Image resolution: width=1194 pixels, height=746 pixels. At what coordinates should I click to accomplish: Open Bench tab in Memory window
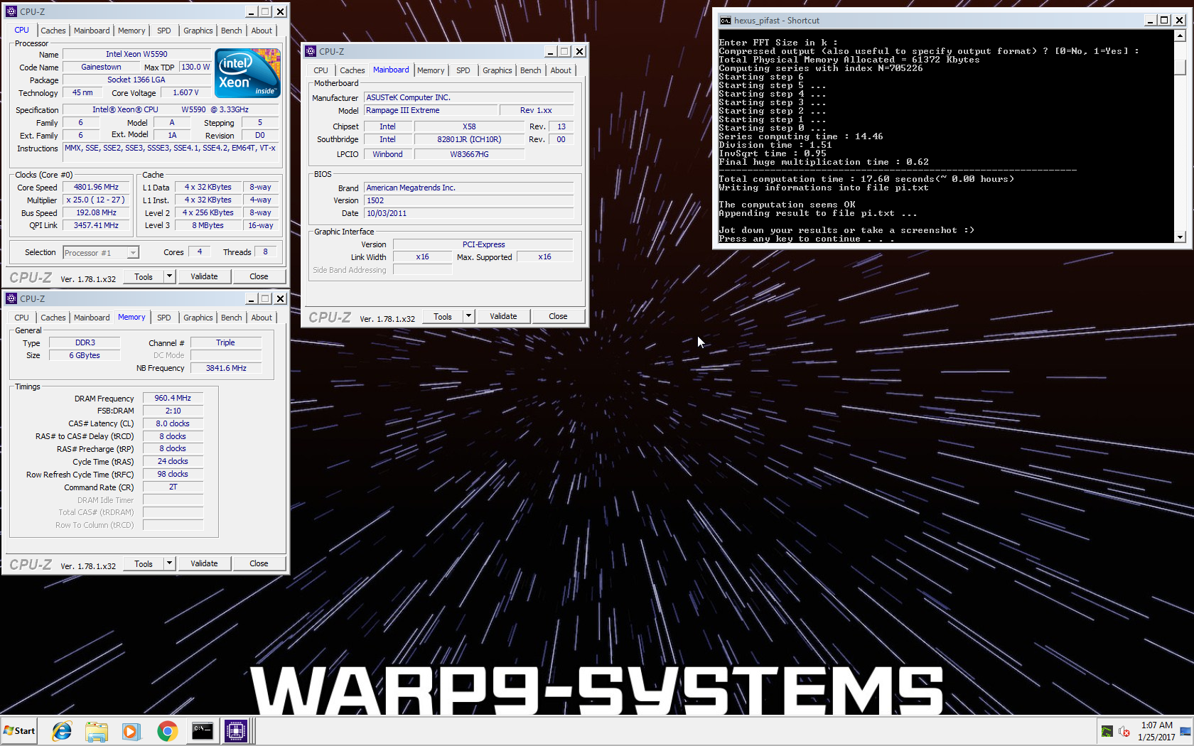coord(232,318)
